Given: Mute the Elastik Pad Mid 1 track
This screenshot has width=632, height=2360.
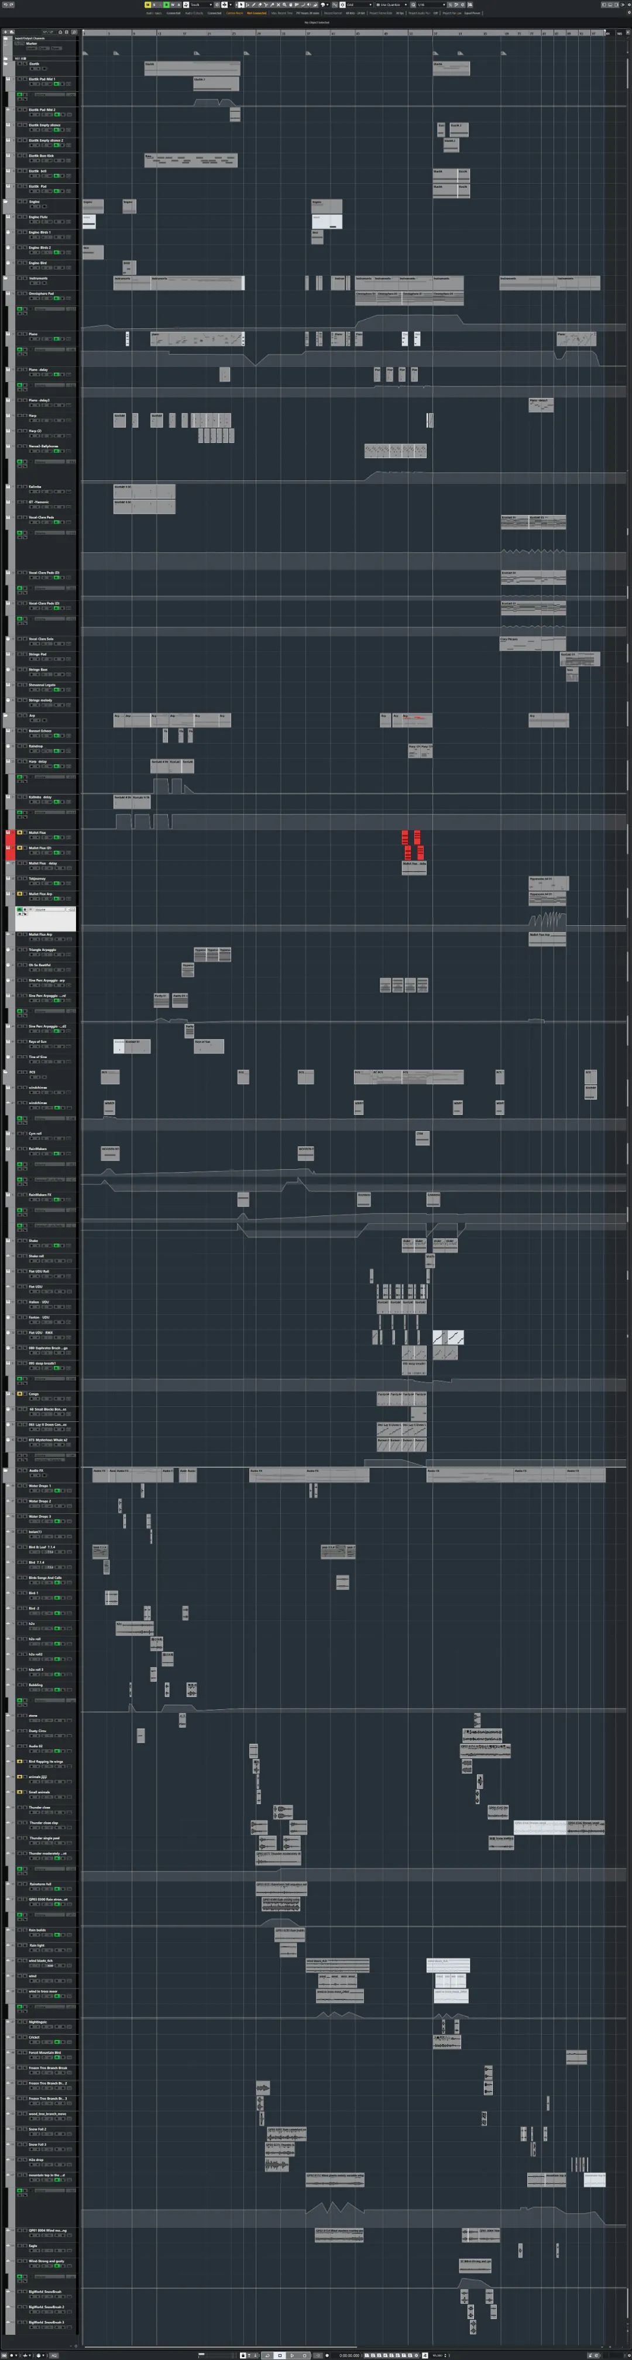Looking at the screenshot, I should pyautogui.click(x=20, y=80).
